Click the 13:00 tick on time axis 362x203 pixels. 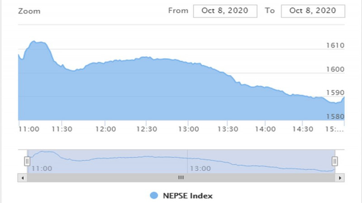coord(188,129)
